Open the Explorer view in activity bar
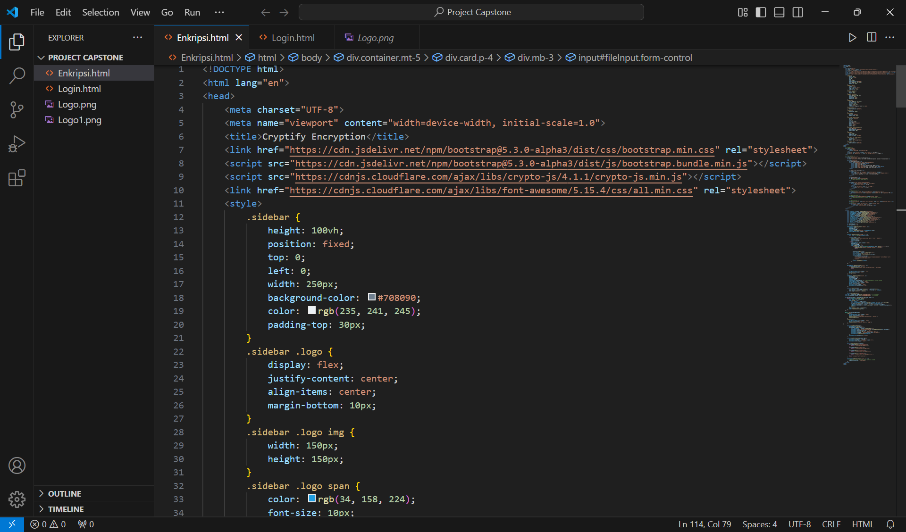The width and height of the screenshot is (906, 532). (17, 42)
